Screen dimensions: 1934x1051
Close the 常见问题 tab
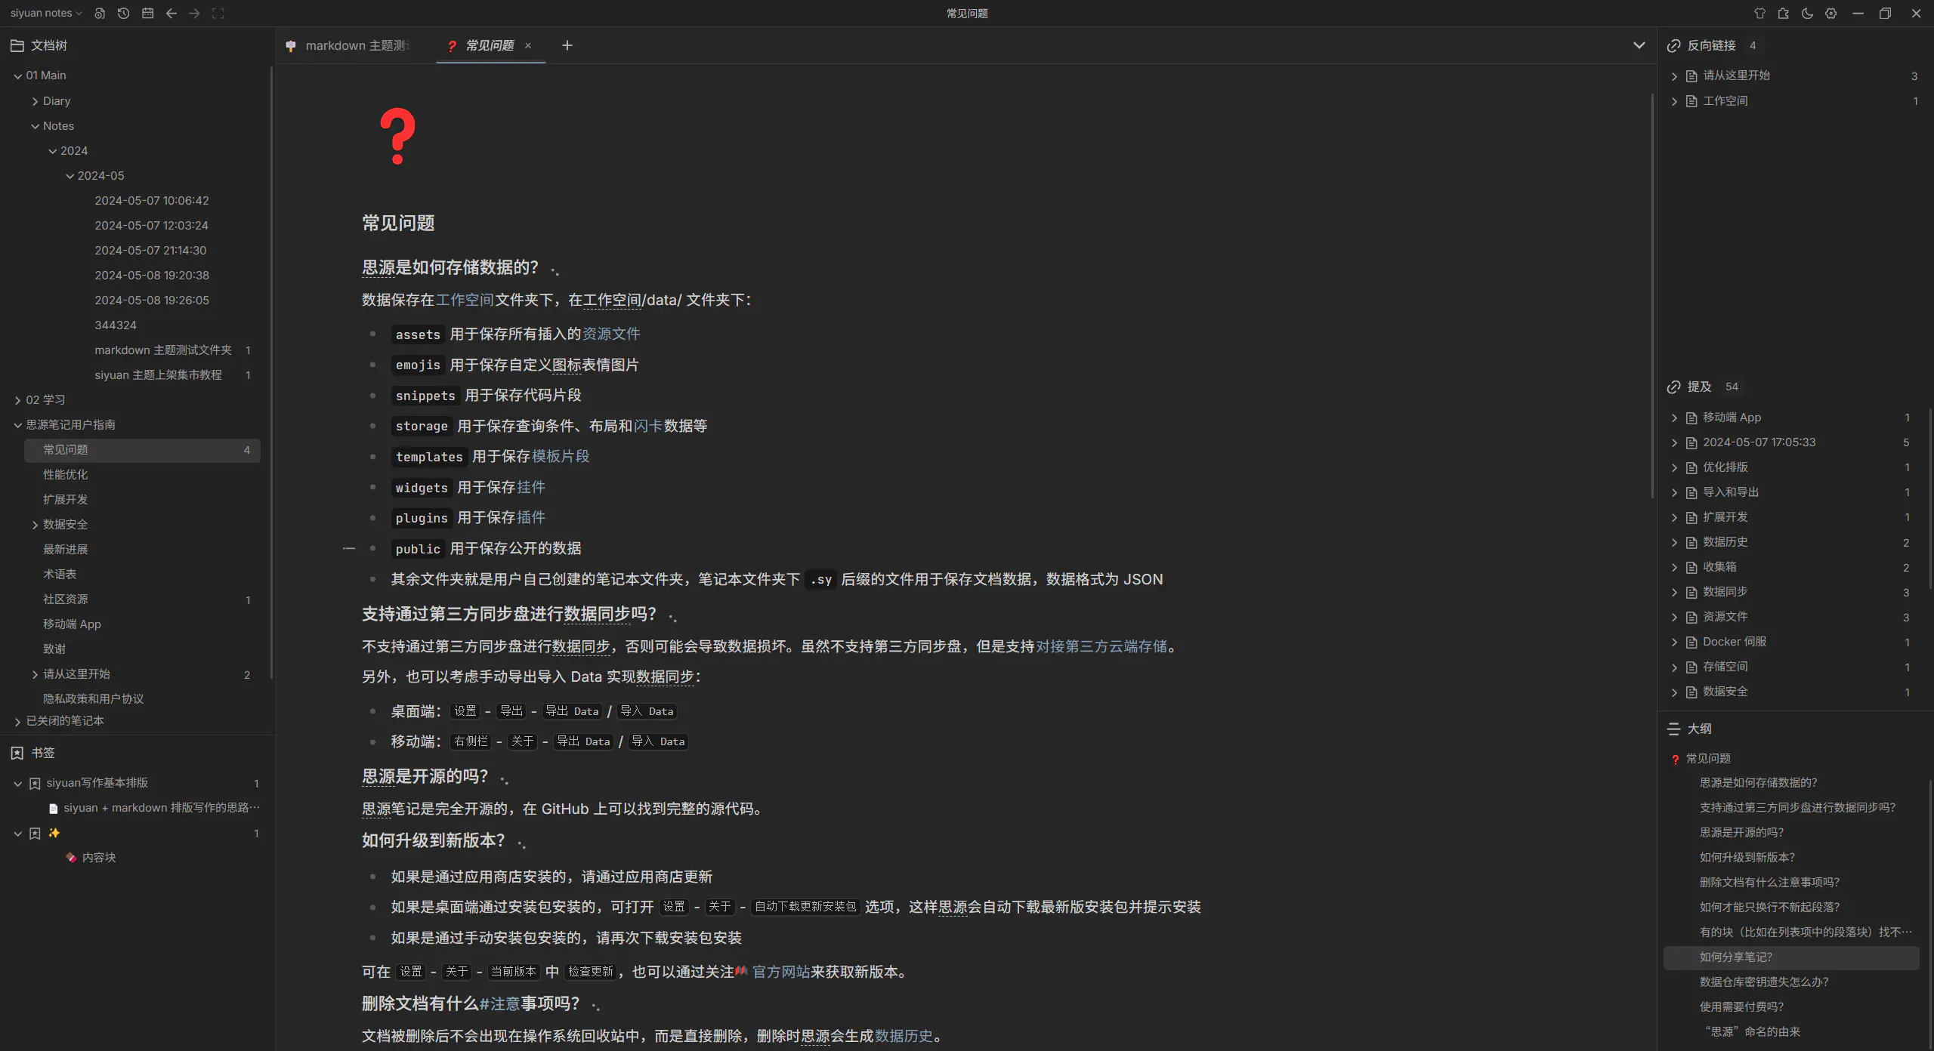tap(528, 46)
